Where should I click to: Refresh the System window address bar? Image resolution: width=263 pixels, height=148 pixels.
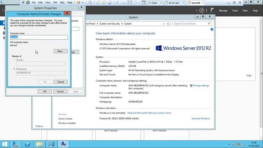click(x=168, y=24)
